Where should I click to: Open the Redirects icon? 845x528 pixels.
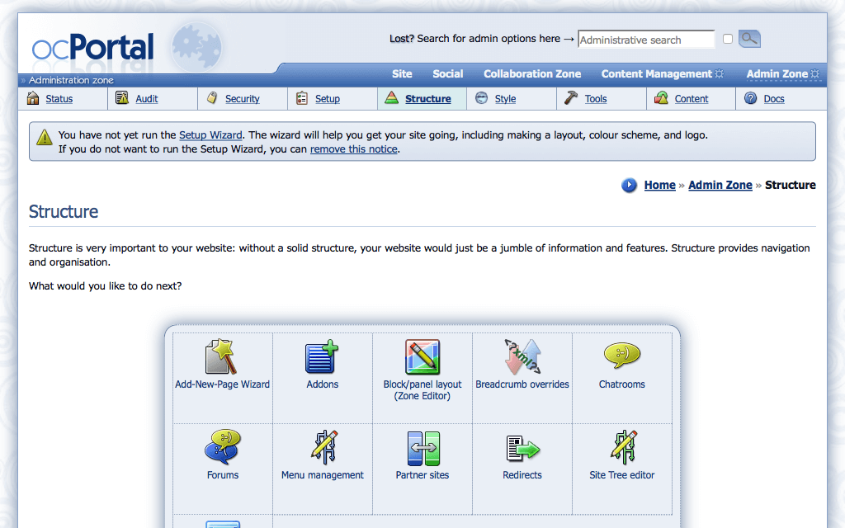coord(522,448)
